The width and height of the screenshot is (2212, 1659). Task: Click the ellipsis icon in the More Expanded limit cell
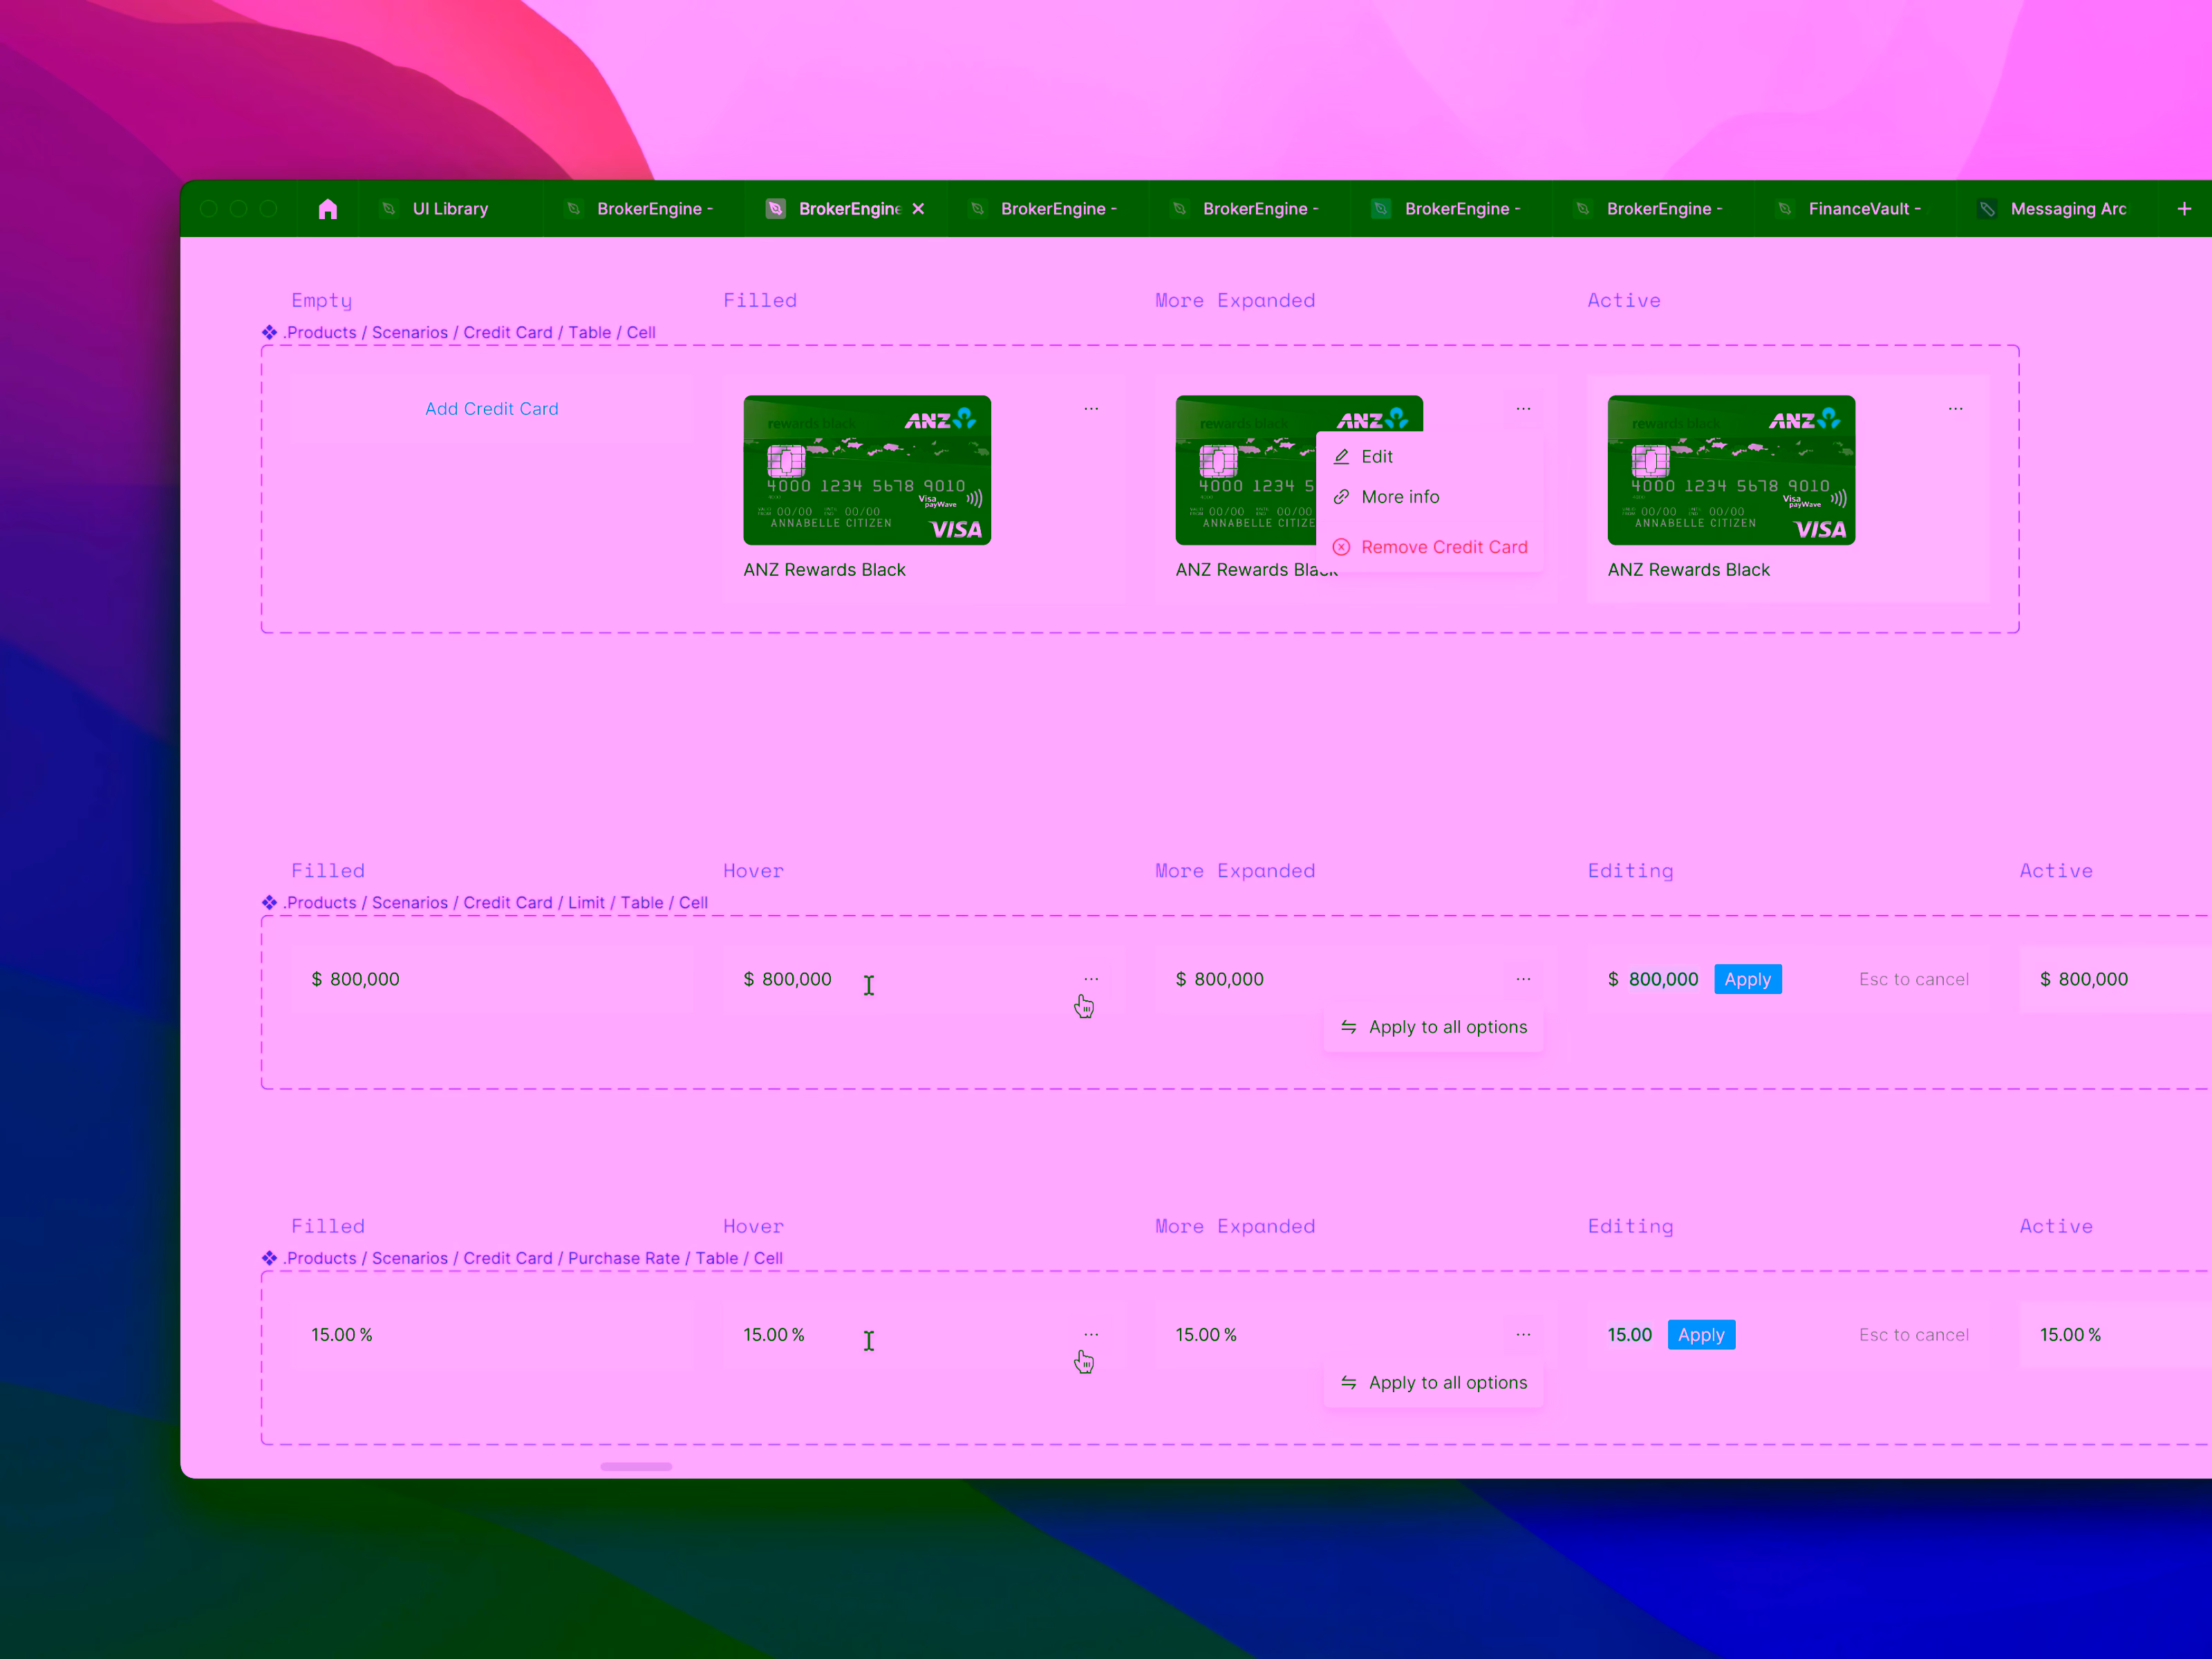tap(1523, 979)
